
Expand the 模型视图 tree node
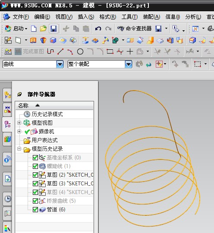[x=19, y=123]
